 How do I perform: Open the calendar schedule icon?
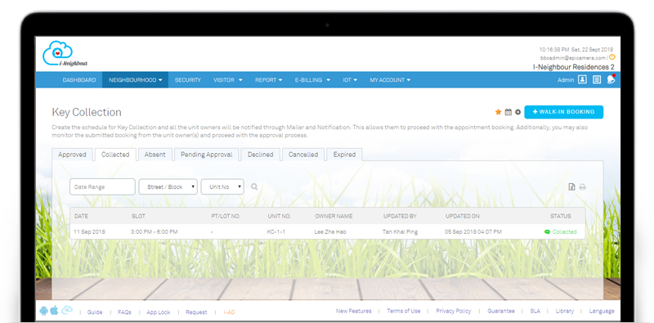508,112
